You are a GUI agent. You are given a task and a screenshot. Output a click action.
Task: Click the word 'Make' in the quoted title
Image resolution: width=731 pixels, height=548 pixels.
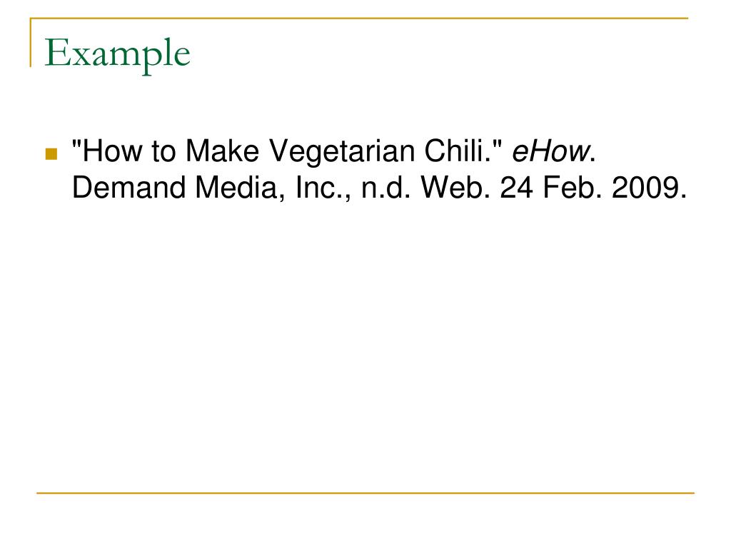pos(222,151)
